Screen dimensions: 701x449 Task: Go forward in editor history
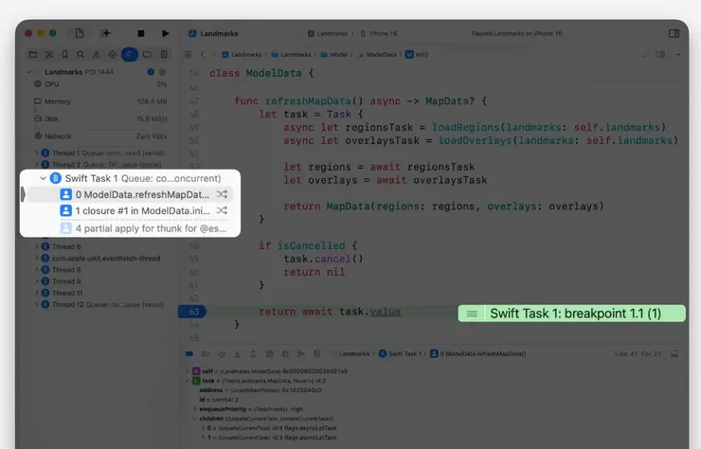(x=214, y=55)
